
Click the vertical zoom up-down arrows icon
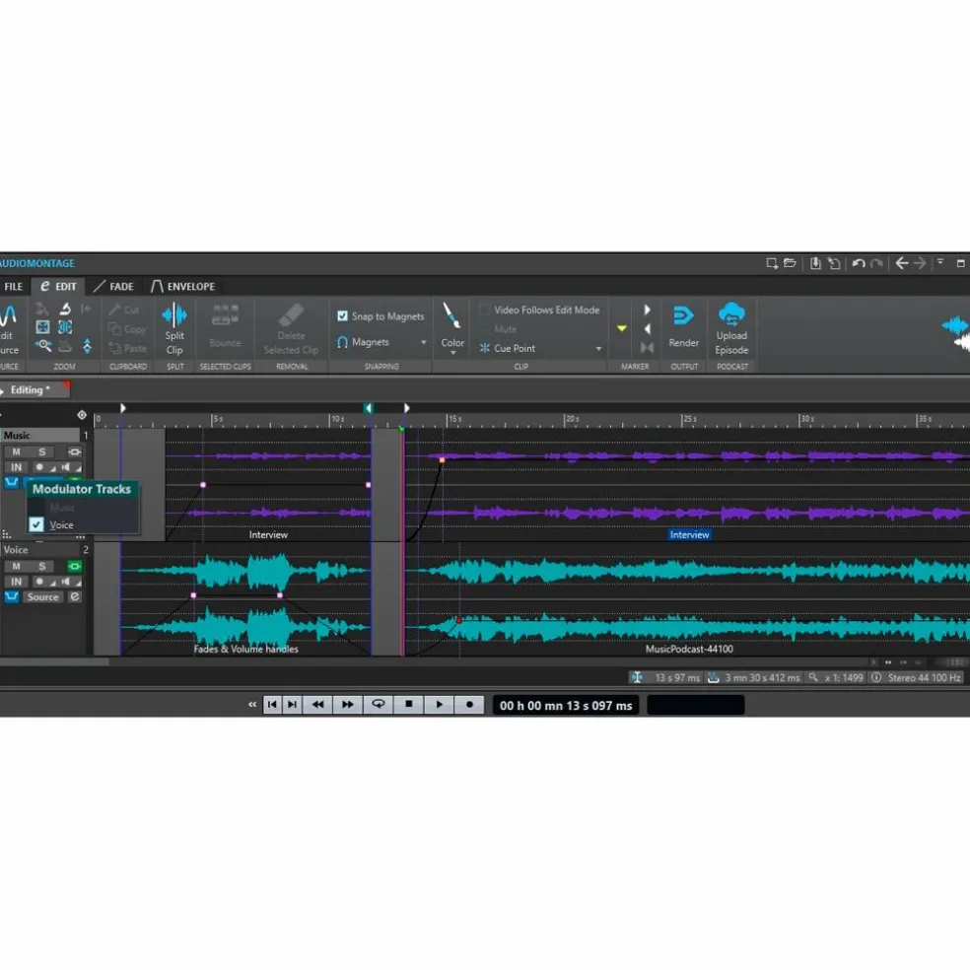coord(87,346)
